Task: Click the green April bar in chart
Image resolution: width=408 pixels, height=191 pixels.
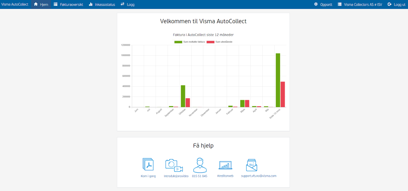Action: click(x=254, y=106)
